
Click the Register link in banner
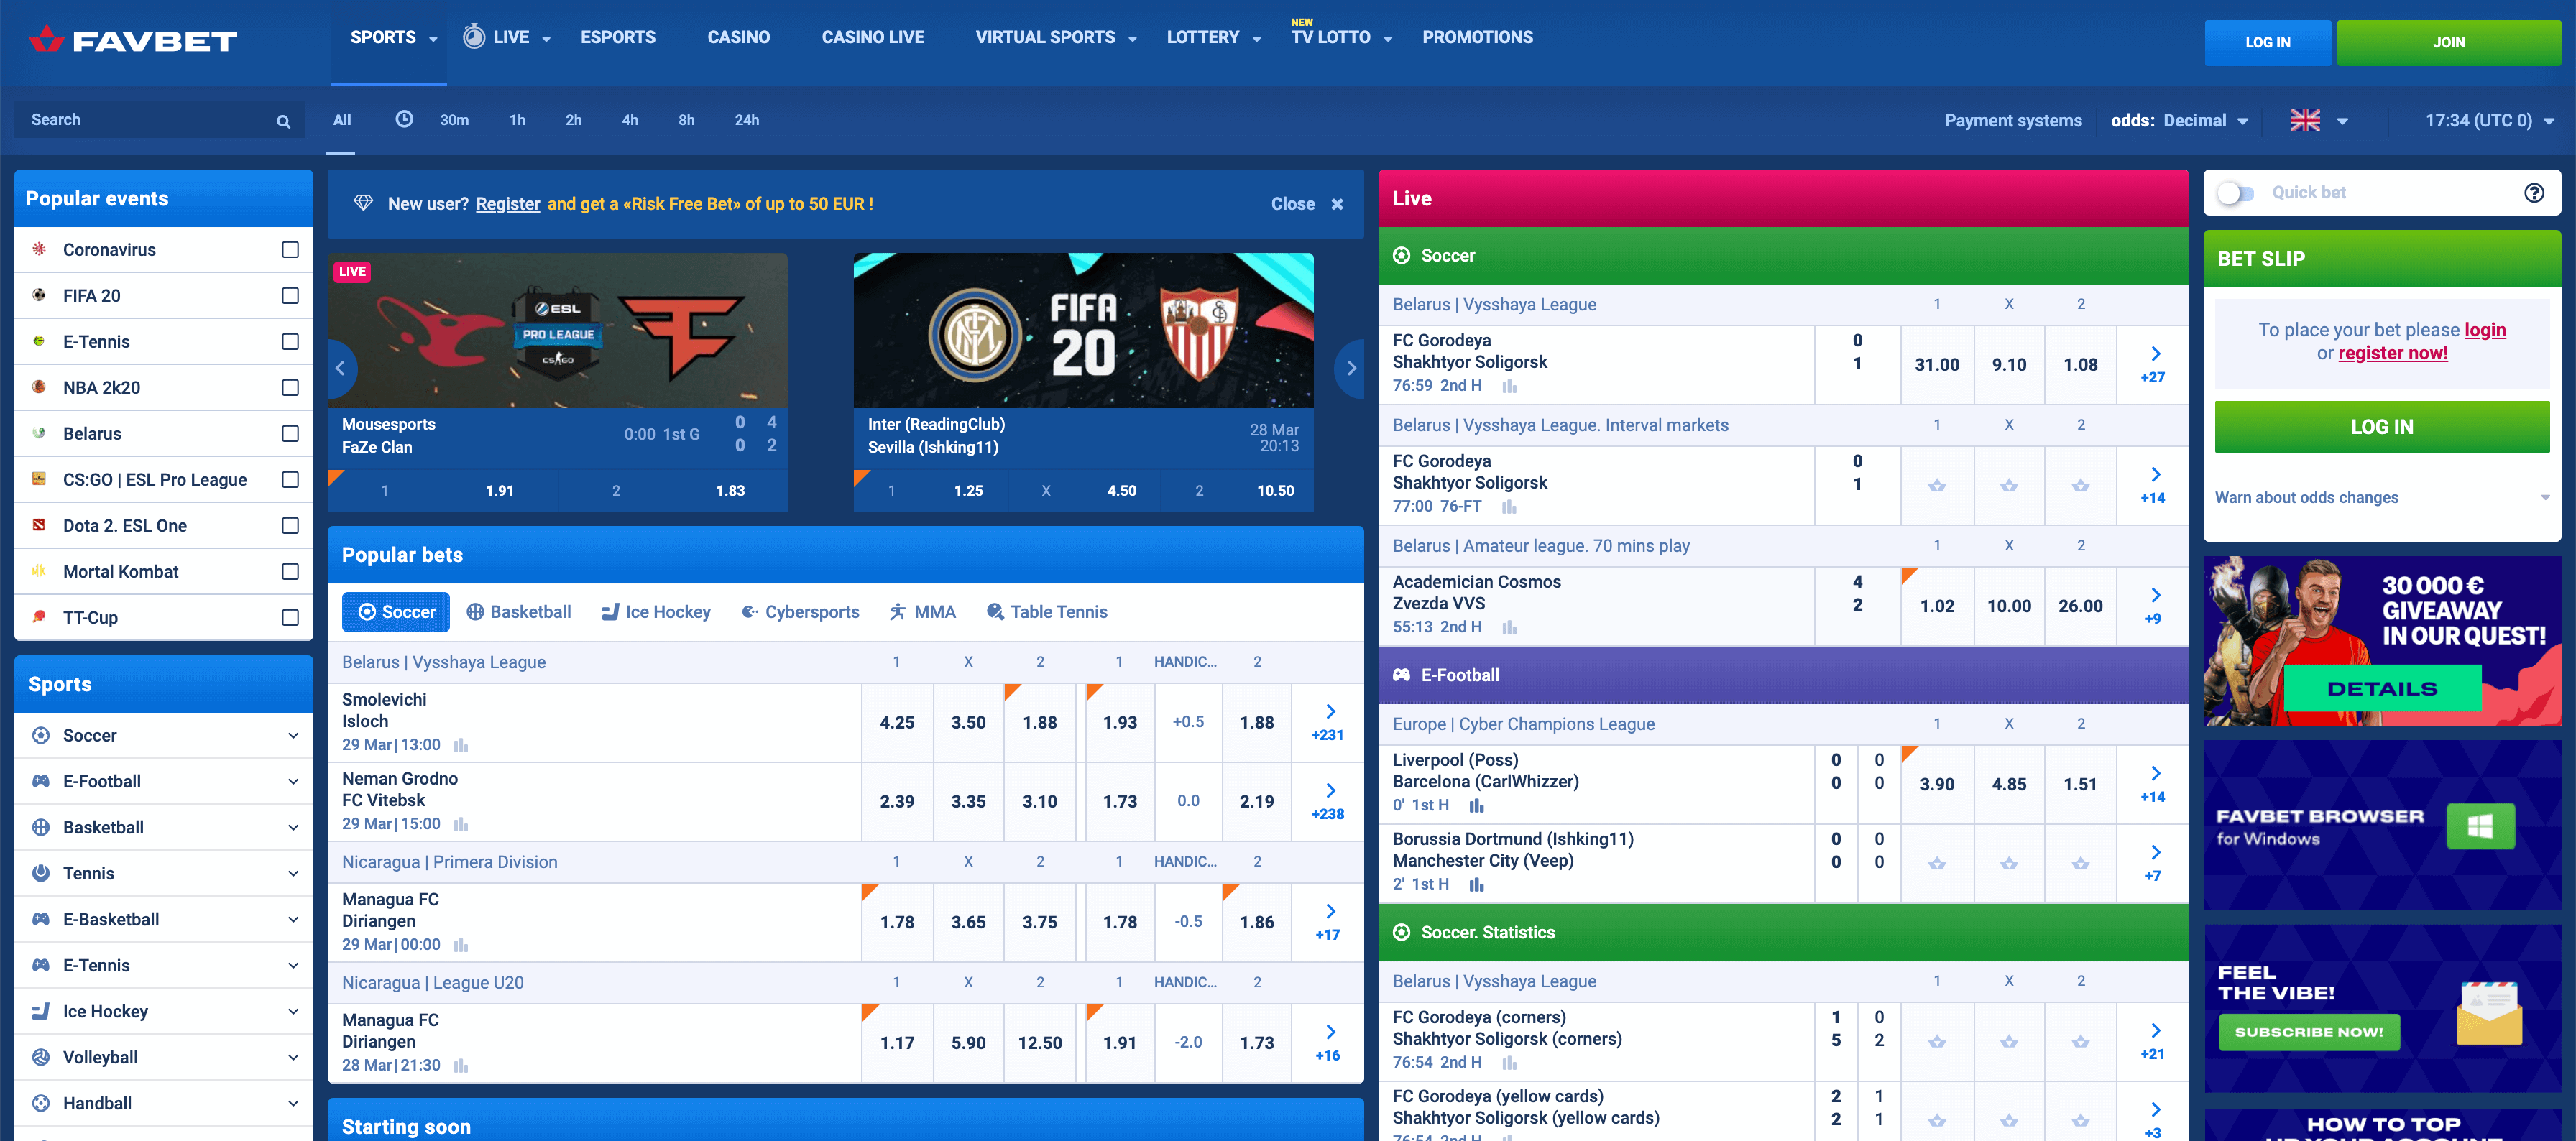pos(507,204)
